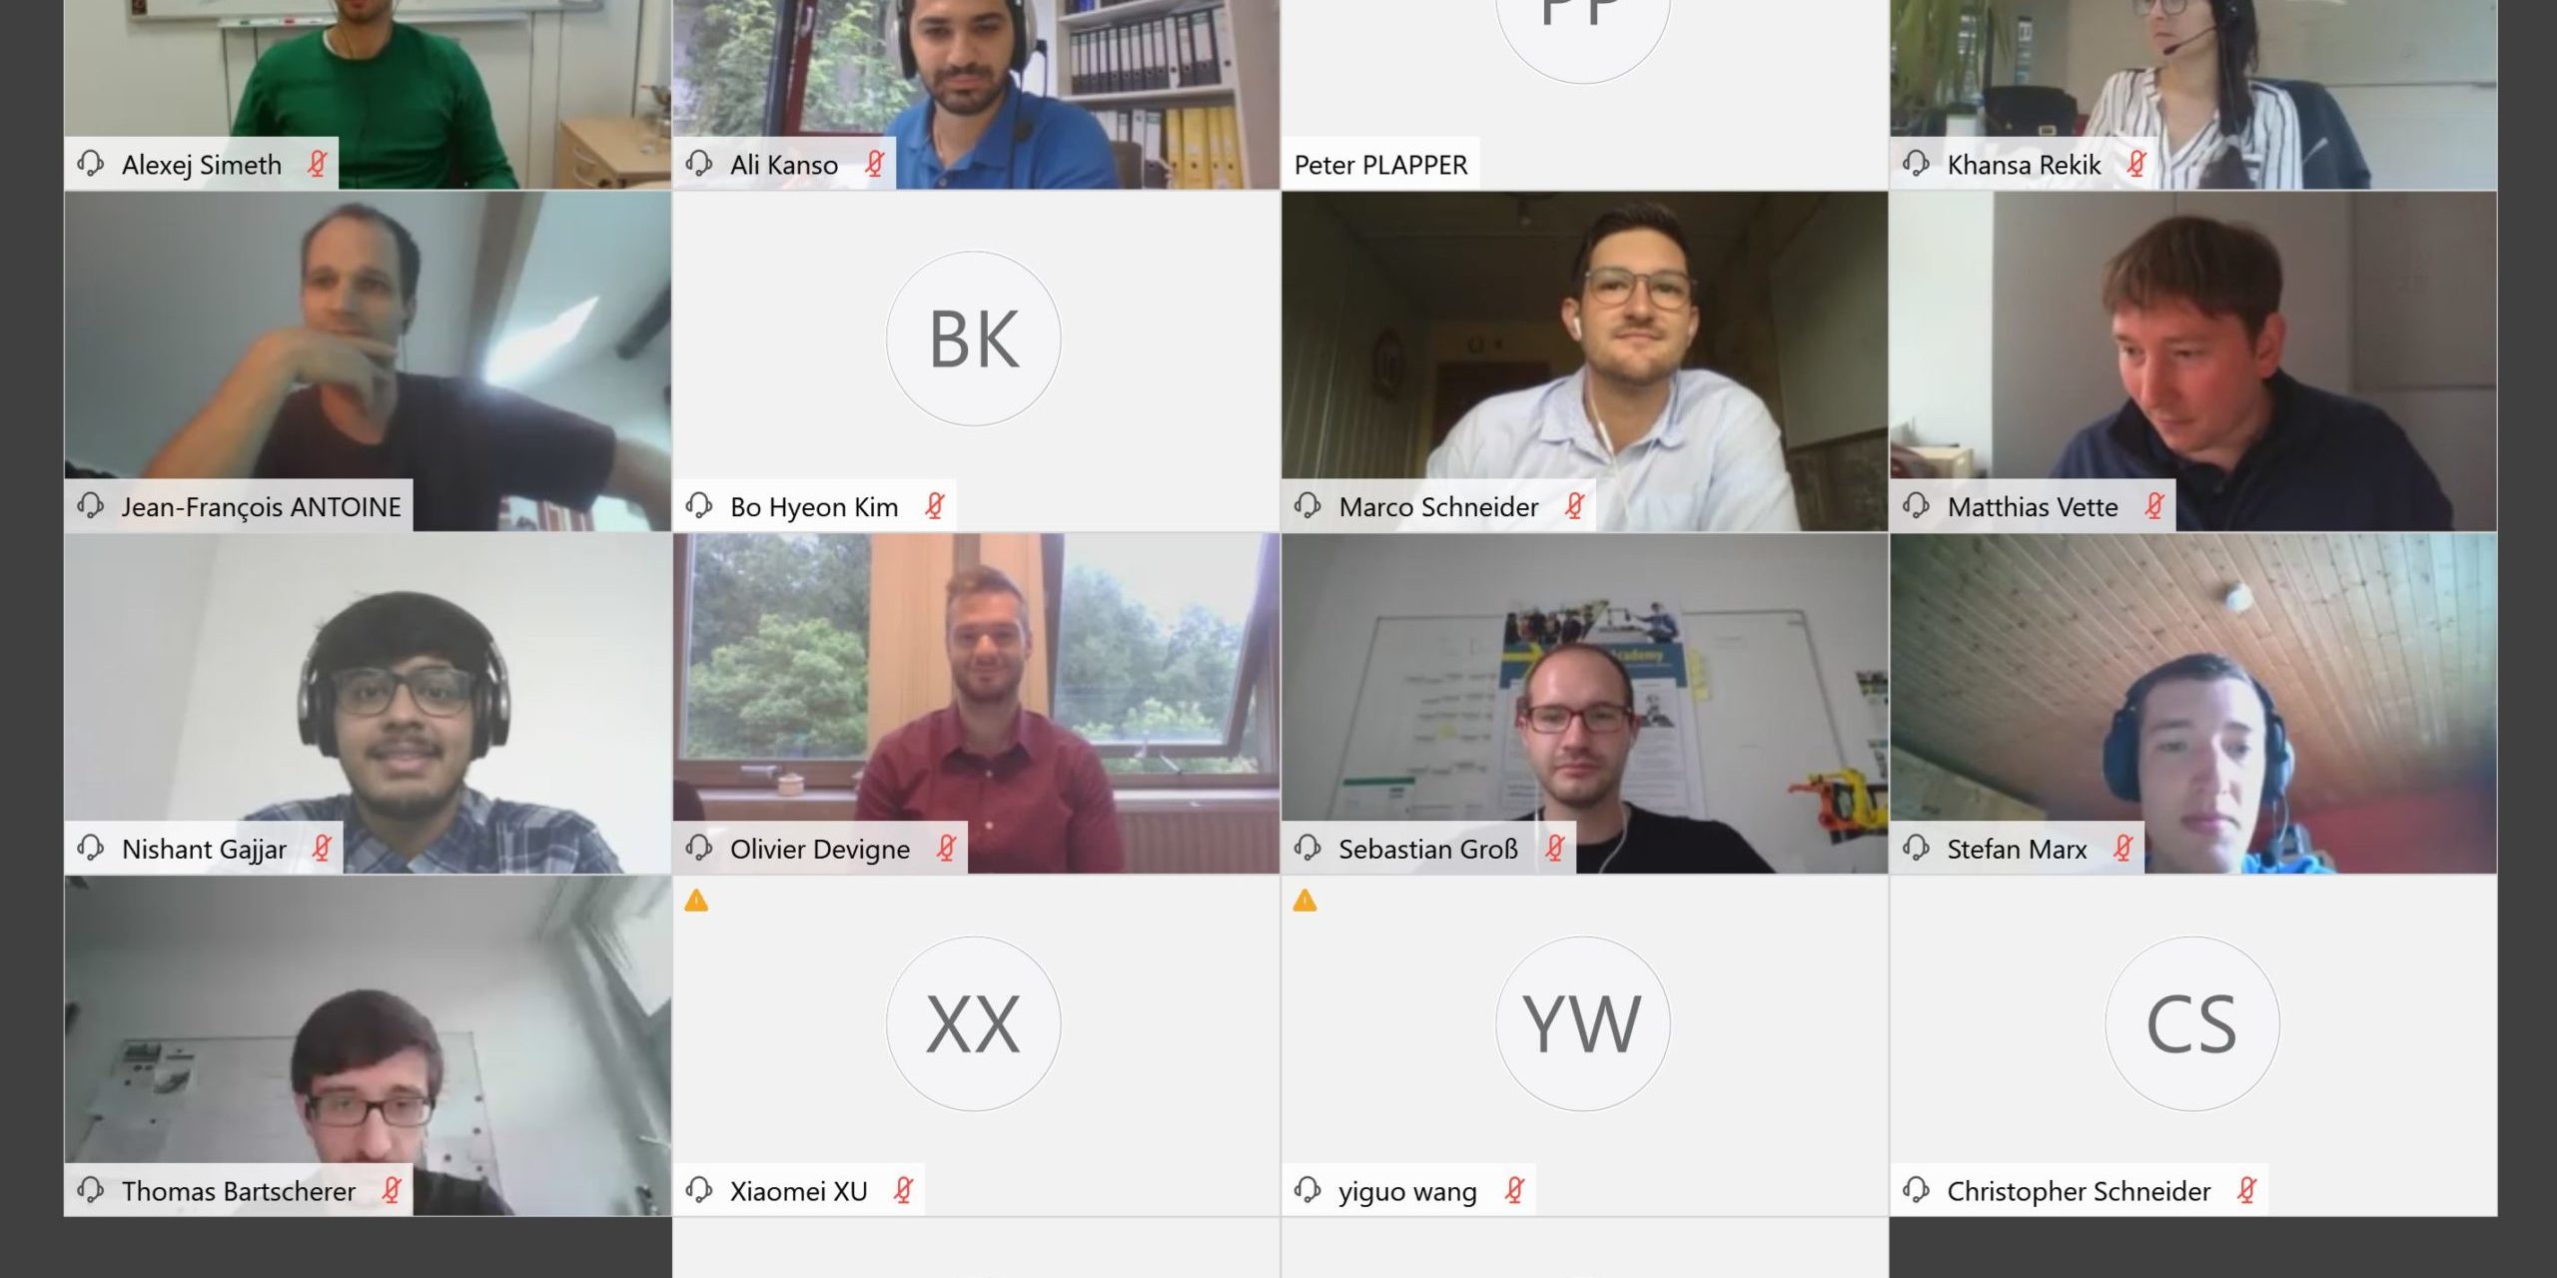
Task: Click the warning triangle on yiguo wang tile
Action: click(1304, 902)
